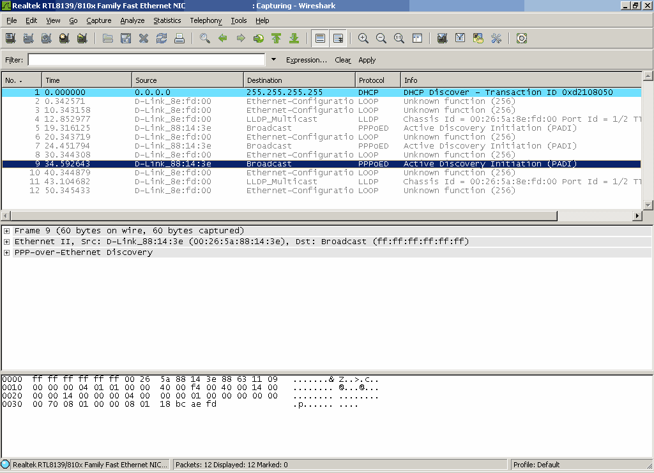
Task: Close capture file X icon
Action: (144, 38)
